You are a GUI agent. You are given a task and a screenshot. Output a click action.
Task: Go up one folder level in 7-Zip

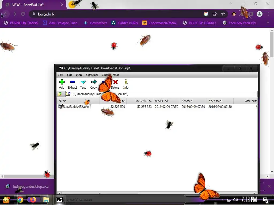point(60,94)
